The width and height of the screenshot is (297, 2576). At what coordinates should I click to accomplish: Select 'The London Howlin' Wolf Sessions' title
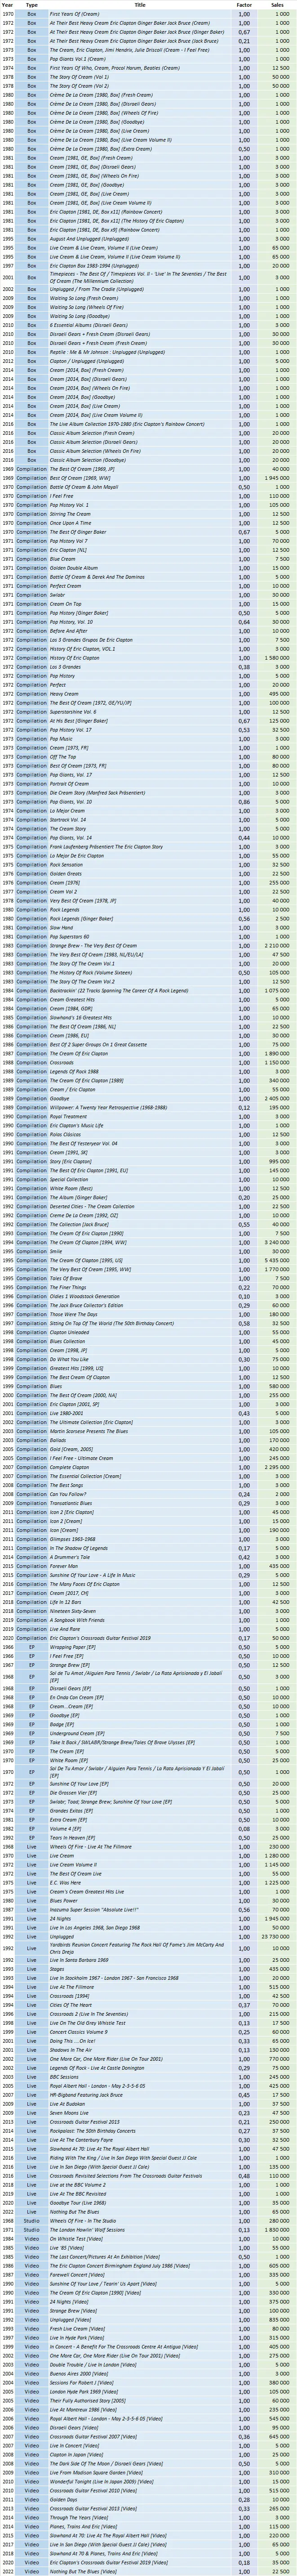[x=88, y=2230]
